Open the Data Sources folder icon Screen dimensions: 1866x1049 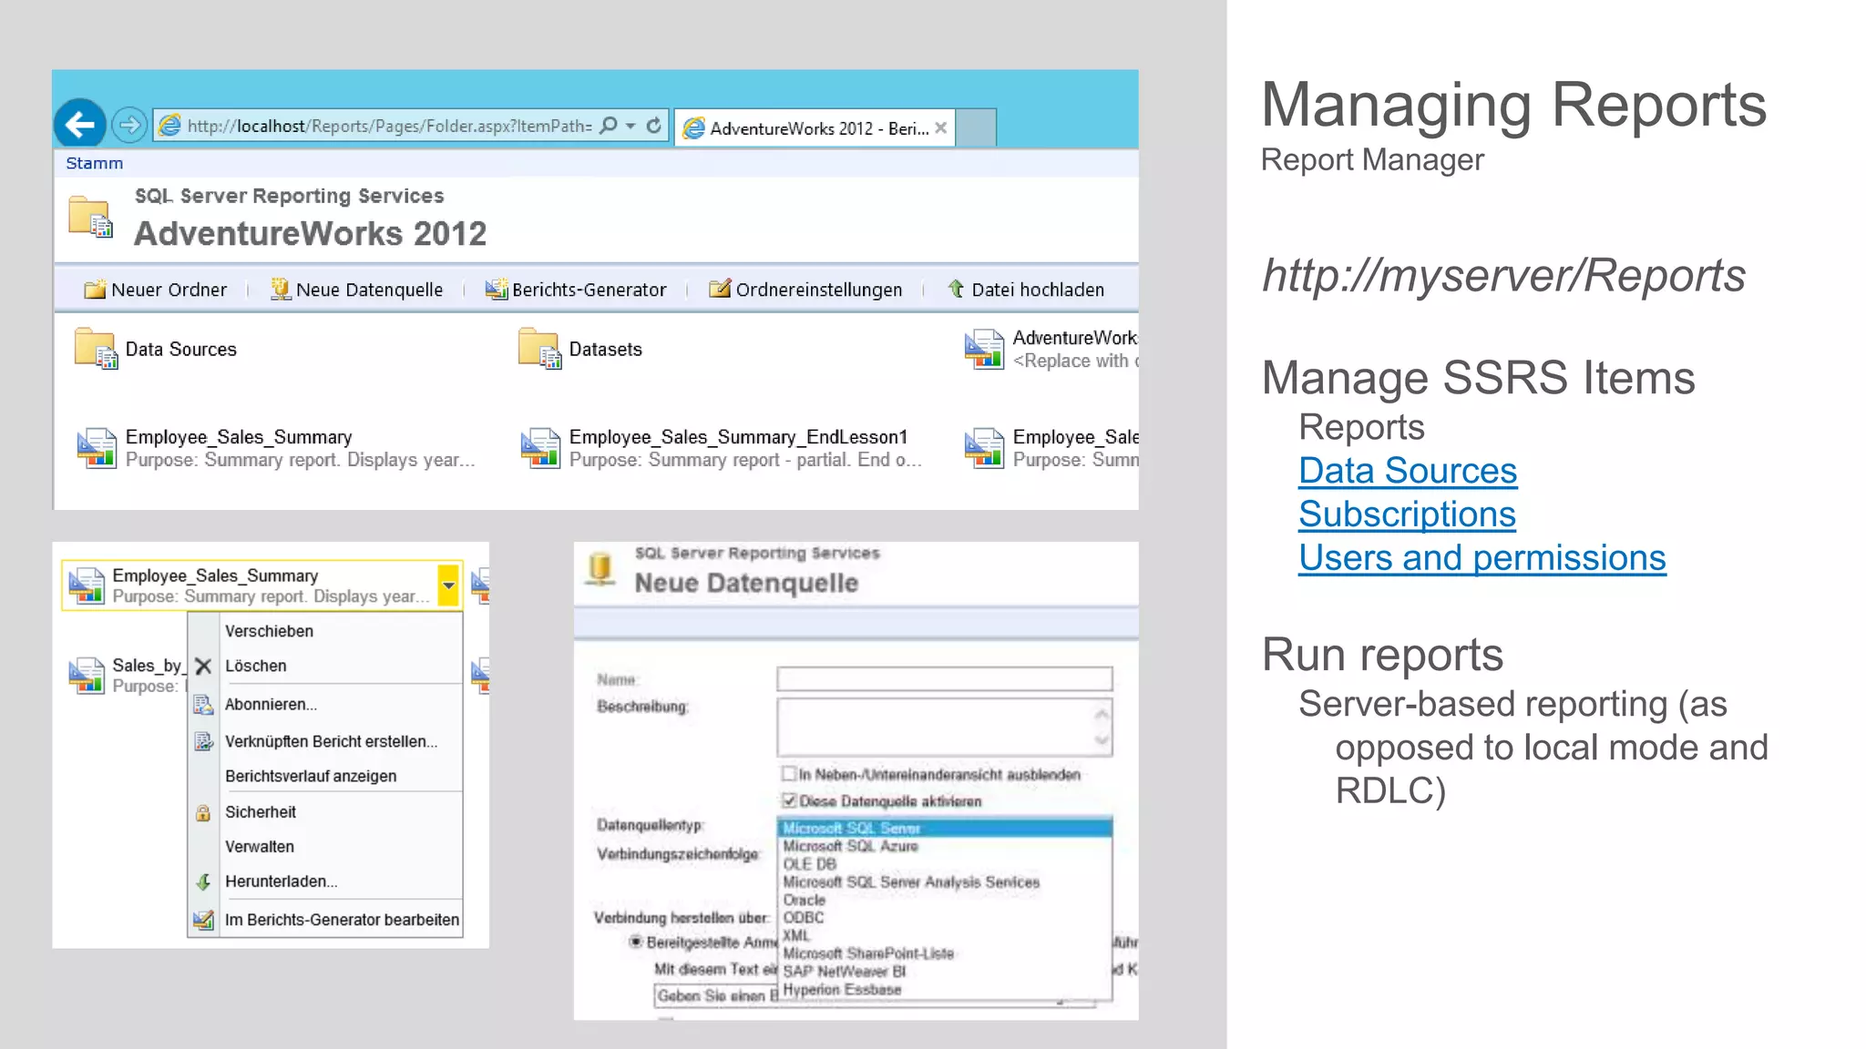tap(96, 349)
